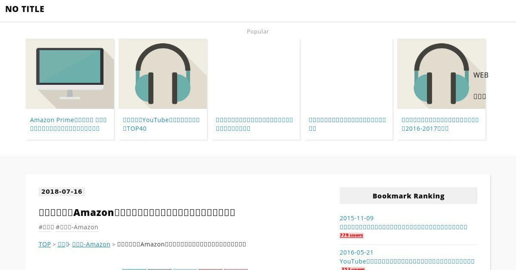The image size is (516, 270).
Task: Click the Bookmark Ranking heading
Action: 408,196
